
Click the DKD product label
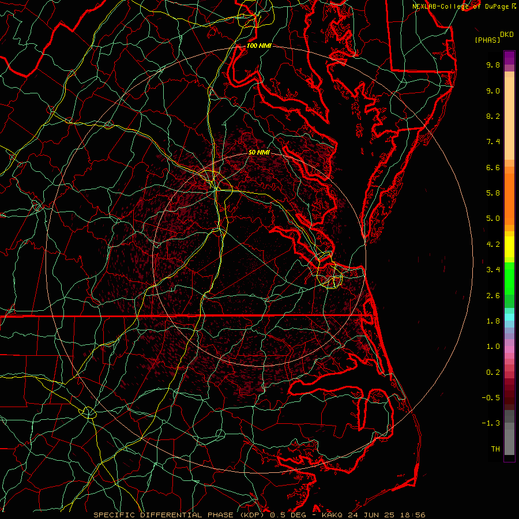[506, 35]
